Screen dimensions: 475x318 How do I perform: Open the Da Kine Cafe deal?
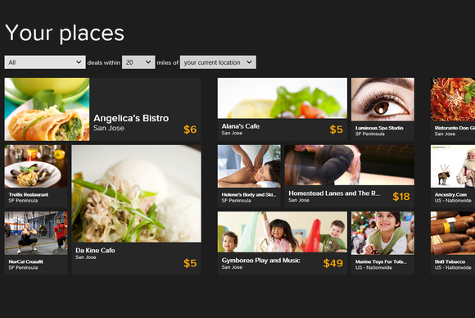(136, 210)
